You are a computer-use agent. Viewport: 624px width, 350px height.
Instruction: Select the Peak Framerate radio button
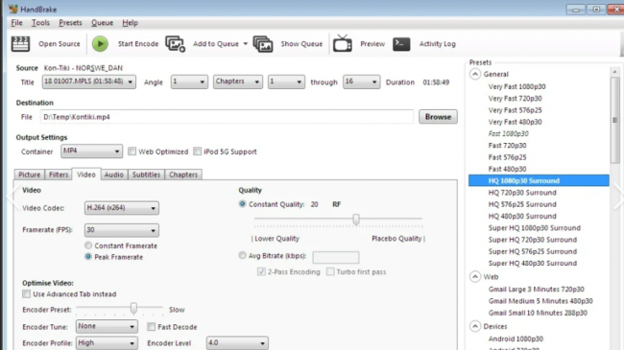click(x=88, y=257)
